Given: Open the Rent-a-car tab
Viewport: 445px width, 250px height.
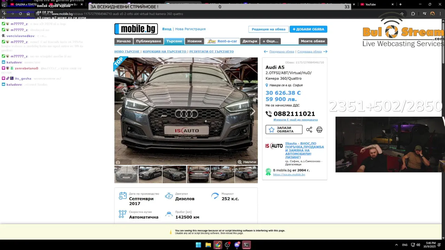Looking at the screenshot, I should tap(222, 41).
